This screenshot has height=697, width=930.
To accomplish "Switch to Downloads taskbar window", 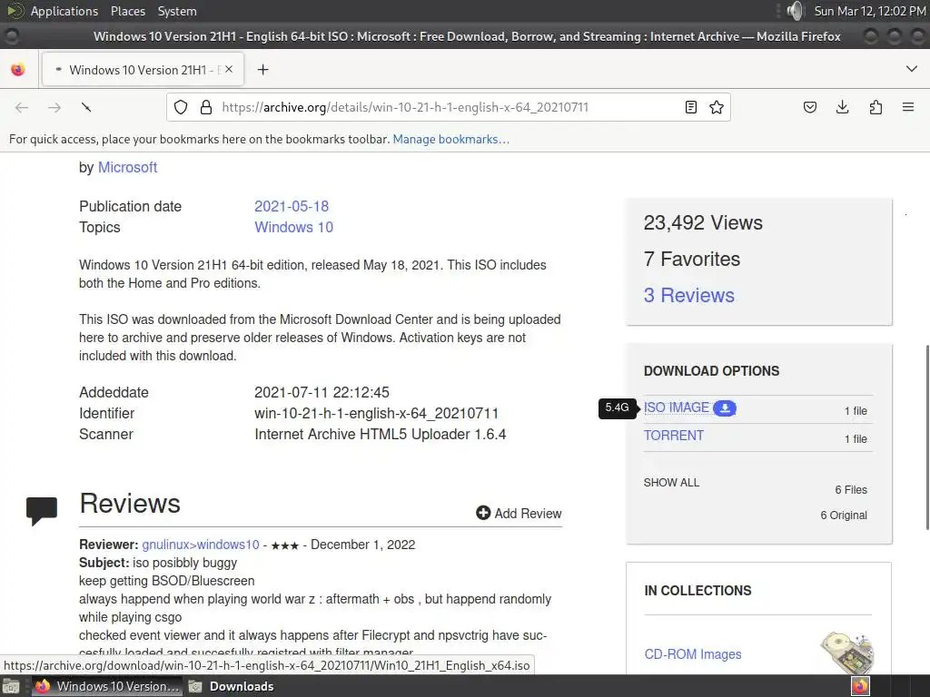I will pyautogui.click(x=232, y=686).
